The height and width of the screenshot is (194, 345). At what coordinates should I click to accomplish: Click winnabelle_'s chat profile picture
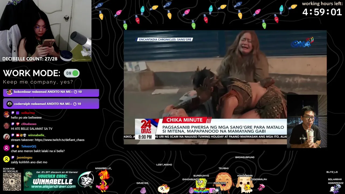point(6,137)
